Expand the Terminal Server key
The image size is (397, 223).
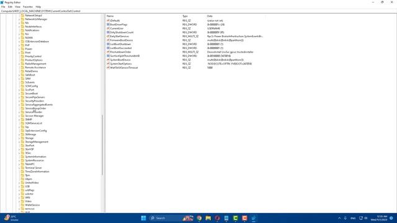[19, 168]
